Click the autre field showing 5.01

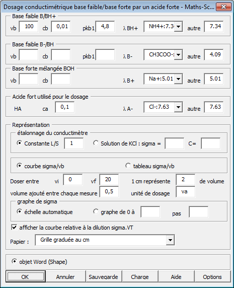tap(214, 79)
